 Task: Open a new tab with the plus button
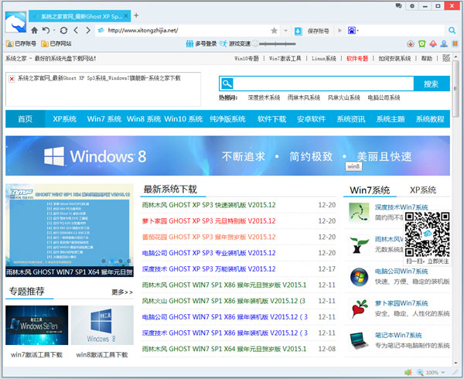136,15
